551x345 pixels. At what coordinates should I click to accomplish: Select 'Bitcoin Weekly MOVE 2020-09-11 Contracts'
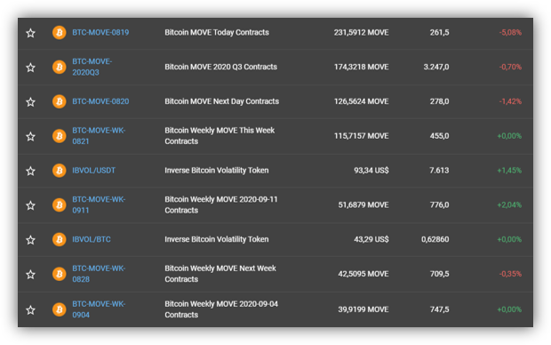221,205
